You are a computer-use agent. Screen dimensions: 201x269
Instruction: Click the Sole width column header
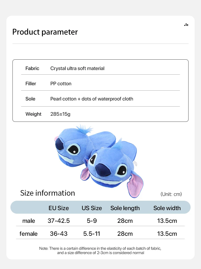[x=167, y=208]
